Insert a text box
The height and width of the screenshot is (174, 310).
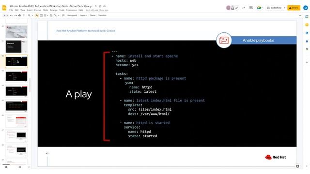coord(41,15)
